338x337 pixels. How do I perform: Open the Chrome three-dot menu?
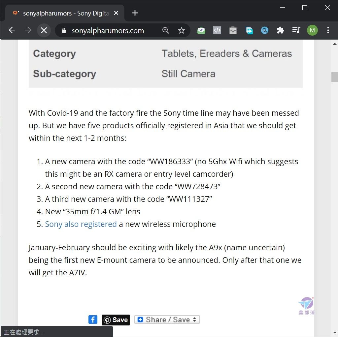pos(328,30)
